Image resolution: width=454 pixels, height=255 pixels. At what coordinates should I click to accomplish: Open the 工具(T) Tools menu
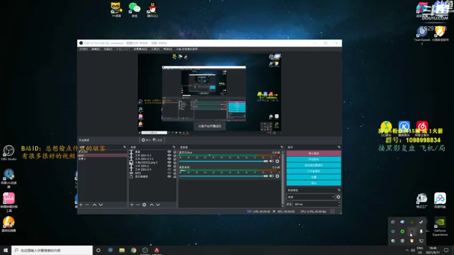tap(155, 49)
